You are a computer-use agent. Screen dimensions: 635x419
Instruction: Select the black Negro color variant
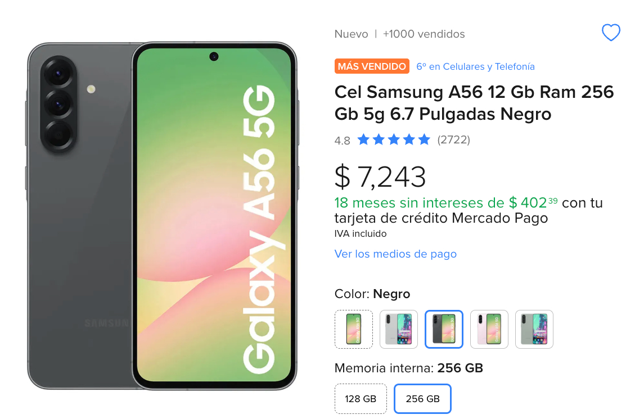pyautogui.click(x=444, y=329)
